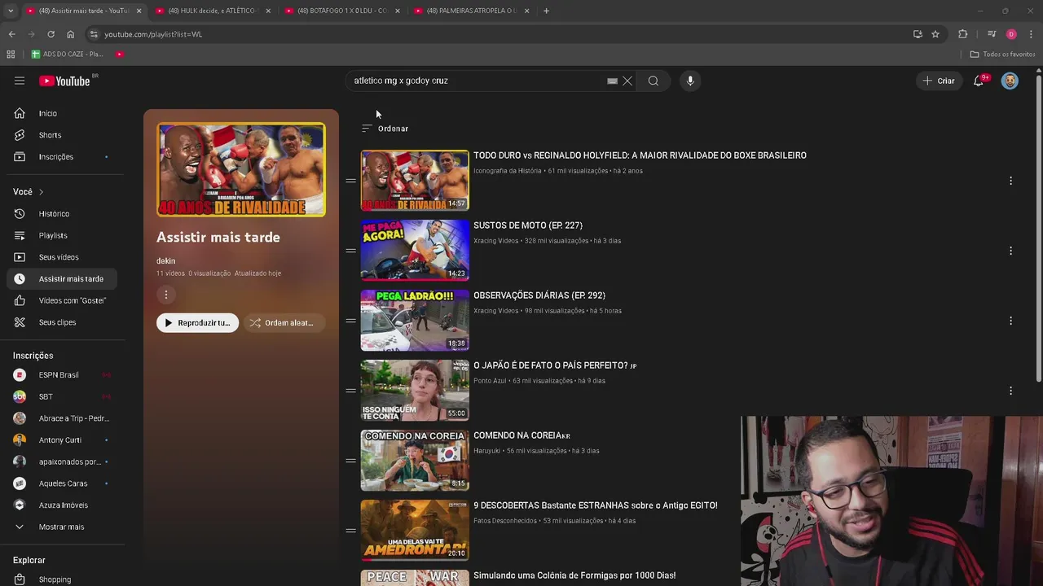Start voice search with the microphone icon
This screenshot has height=586, width=1043.
(690, 81)
